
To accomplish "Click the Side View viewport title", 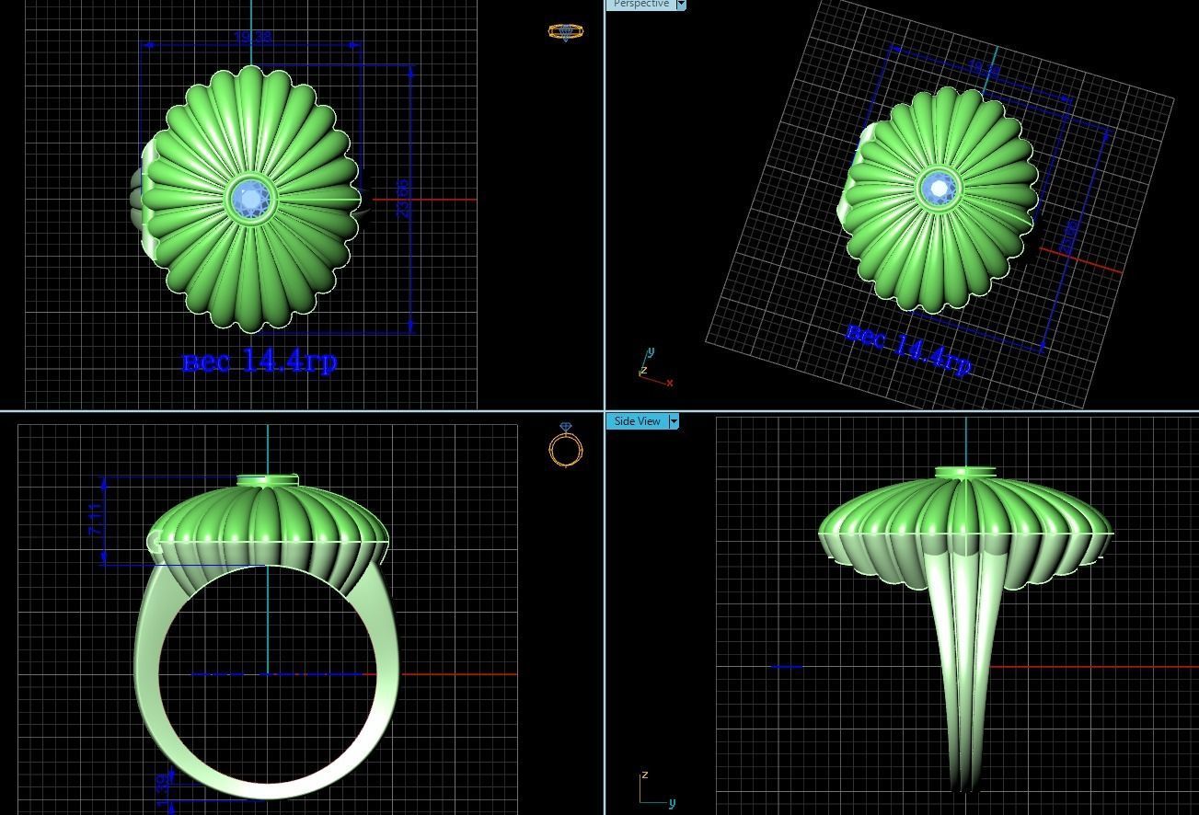I will click(636, 420).
